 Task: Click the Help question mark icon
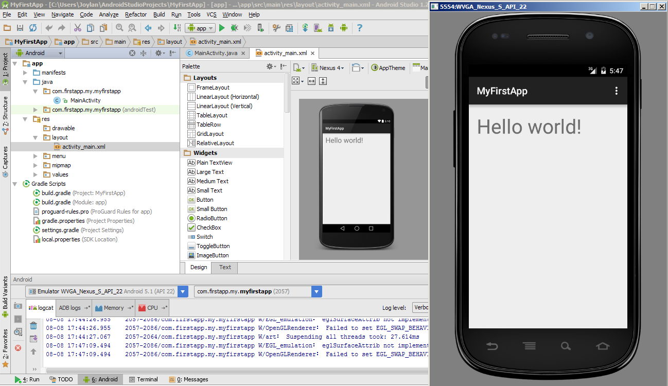pyautogui.click(x=360, y=28)
